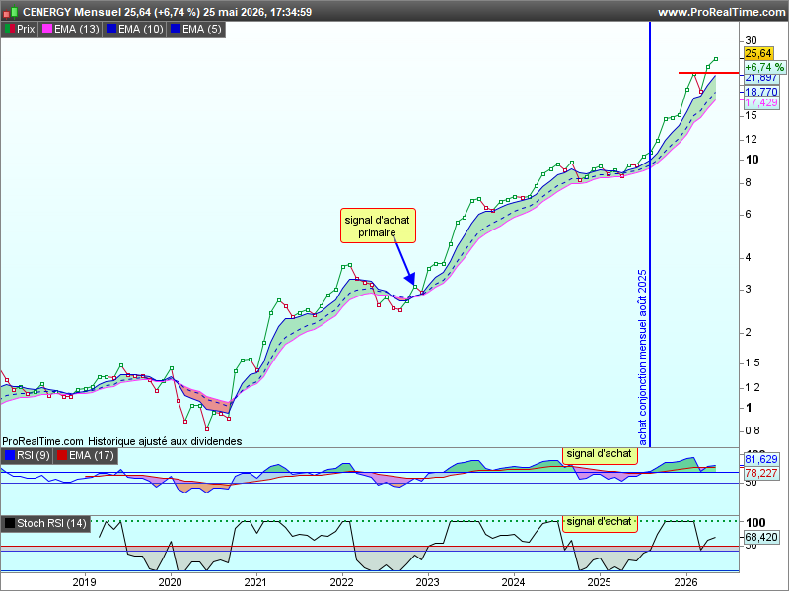
Task: Click the +6,74 % change tag
Action: coord(763,67)
